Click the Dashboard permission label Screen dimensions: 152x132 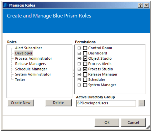click(98, 53)
